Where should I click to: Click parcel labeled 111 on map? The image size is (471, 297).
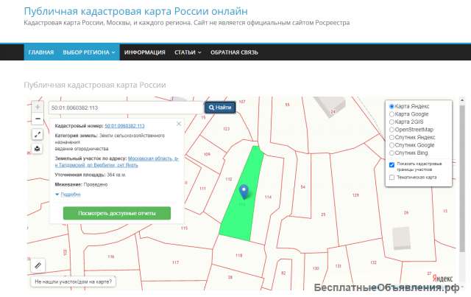click(203, 189)
